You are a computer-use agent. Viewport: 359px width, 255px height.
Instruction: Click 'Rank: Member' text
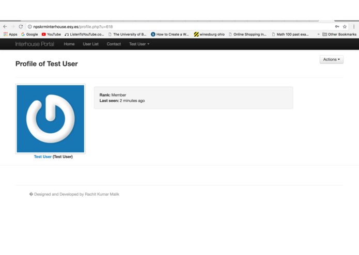point(113,95)
